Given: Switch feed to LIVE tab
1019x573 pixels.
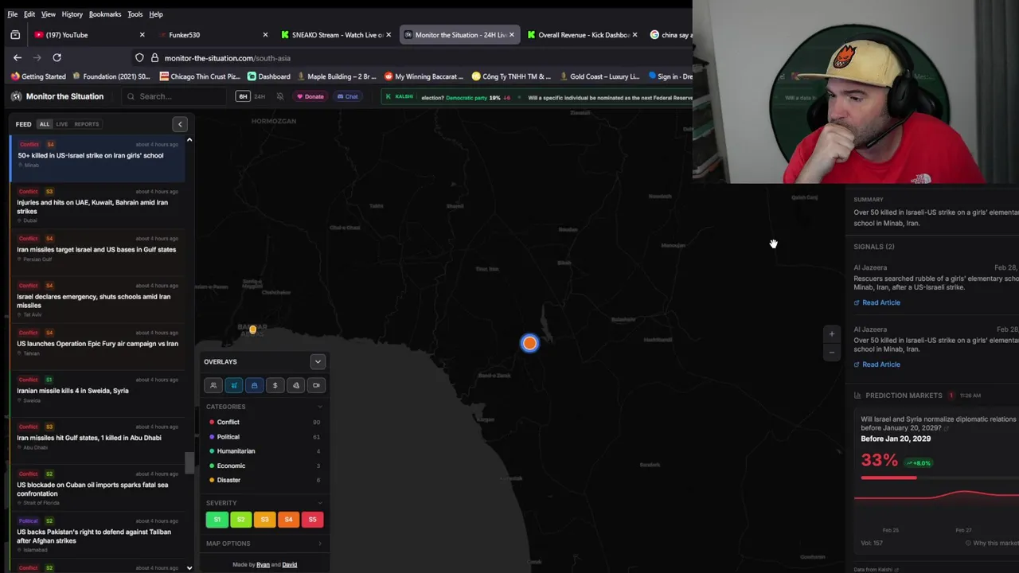Looking at the screenshot, I should [x=61, y=124].
